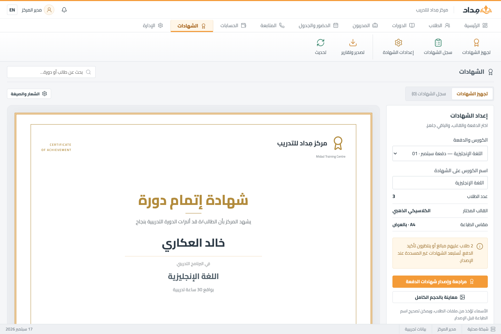The width and height of the screenshot is (501, 334).
Task: Click the search field for student or course
Action: click(x=51, y=72)
